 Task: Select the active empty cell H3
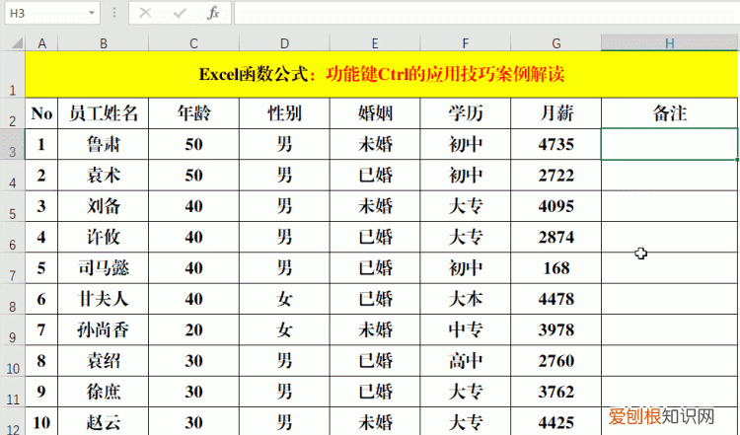(670, 144)
